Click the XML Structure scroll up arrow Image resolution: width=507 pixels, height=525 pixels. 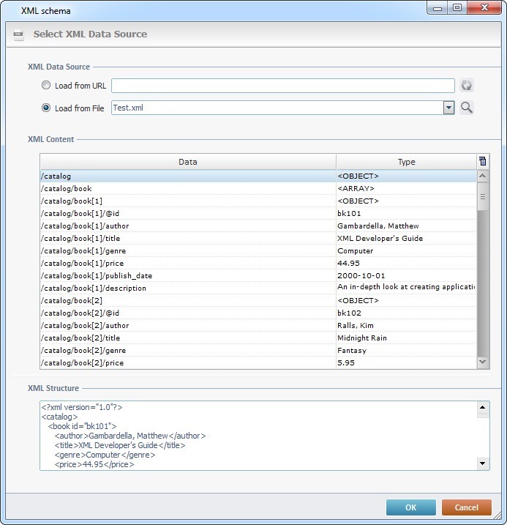click(x=482, y=408)
